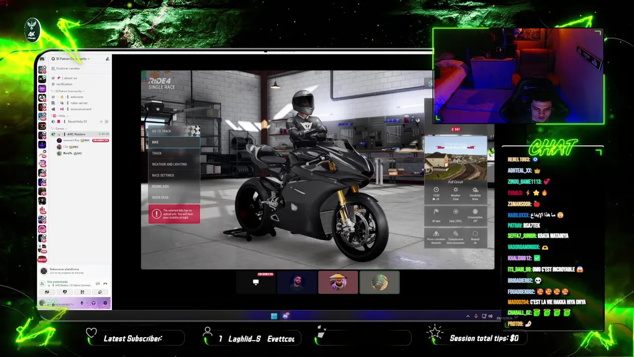Viewport: 634px width, 357px height.
Task: Select the EN DIRECTO screen share tile
Action: 256,282
